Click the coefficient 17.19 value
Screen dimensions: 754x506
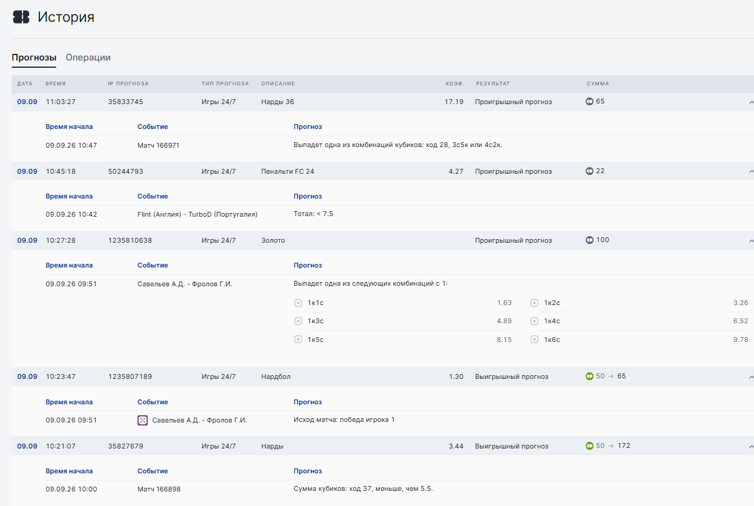454,102
